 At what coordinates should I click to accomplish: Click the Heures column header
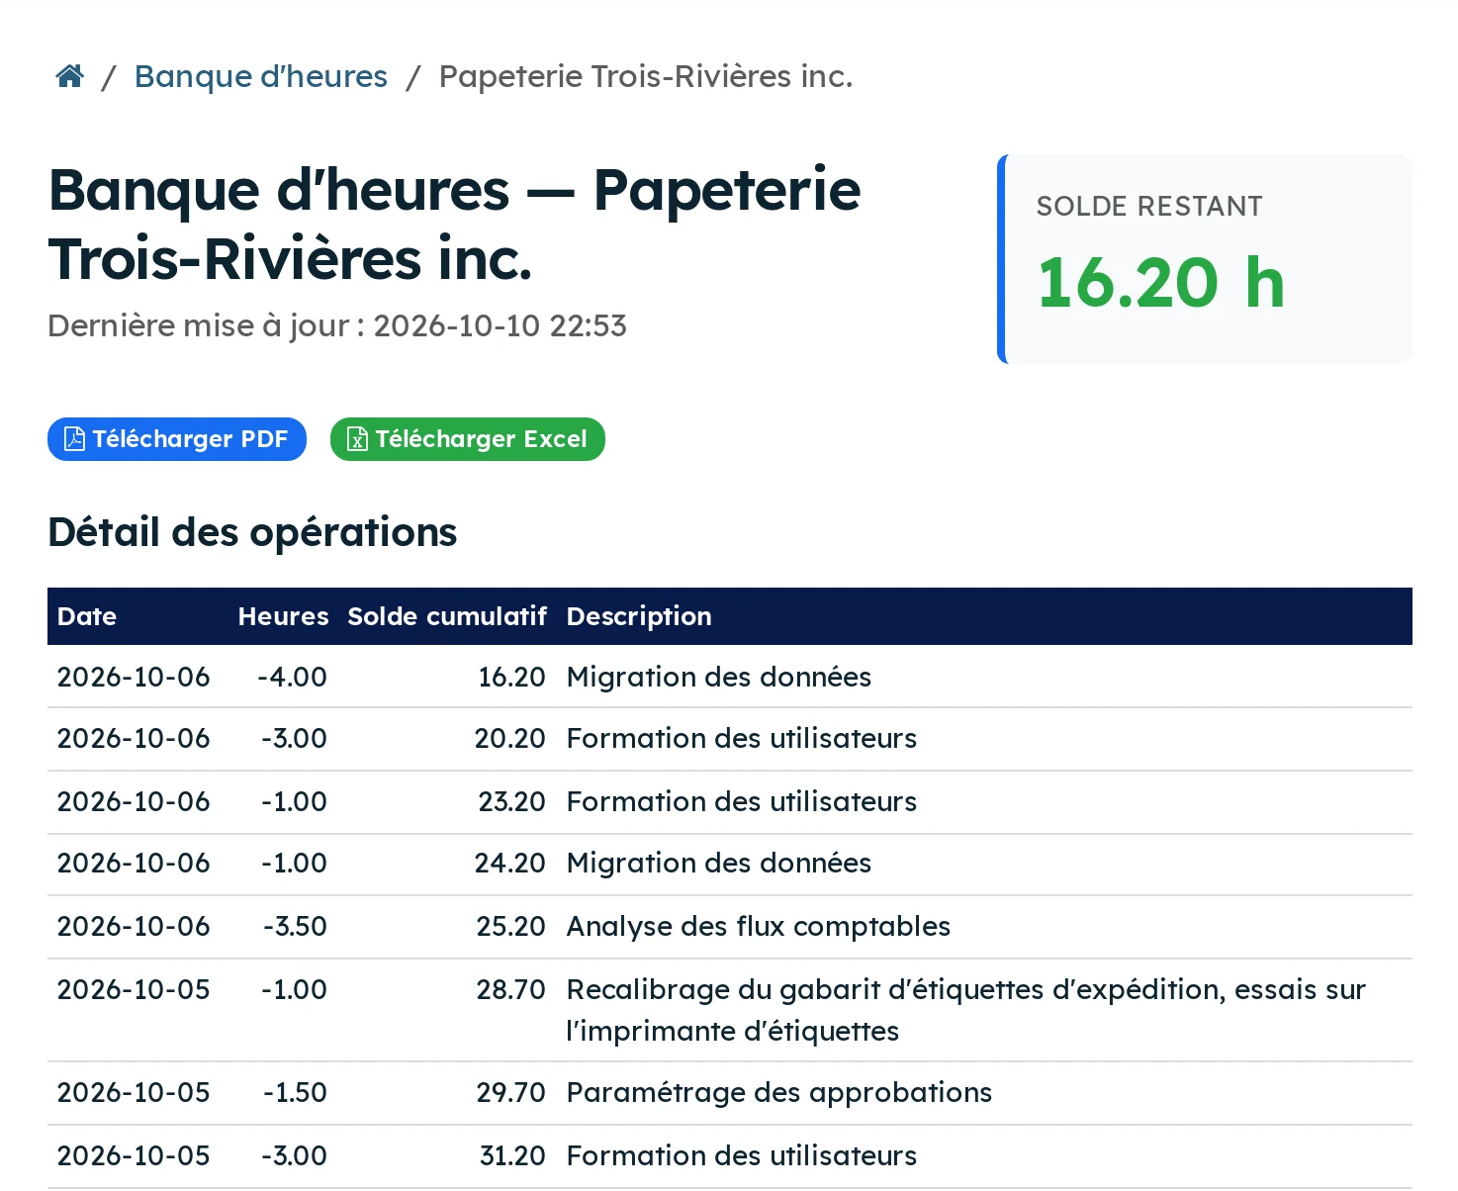[x=283, y=616]
